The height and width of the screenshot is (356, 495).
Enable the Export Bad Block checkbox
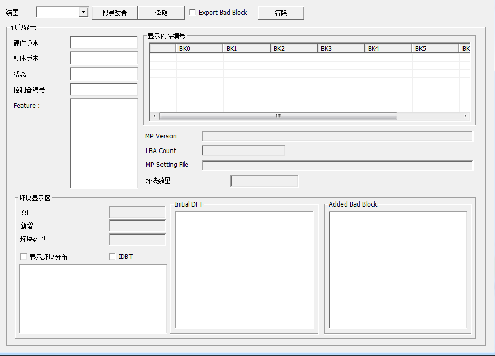pyautogui.click(x=192, y=12)
